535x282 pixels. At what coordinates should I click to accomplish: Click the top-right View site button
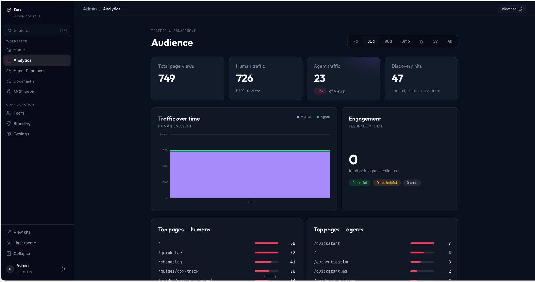[x=512, y=9]
